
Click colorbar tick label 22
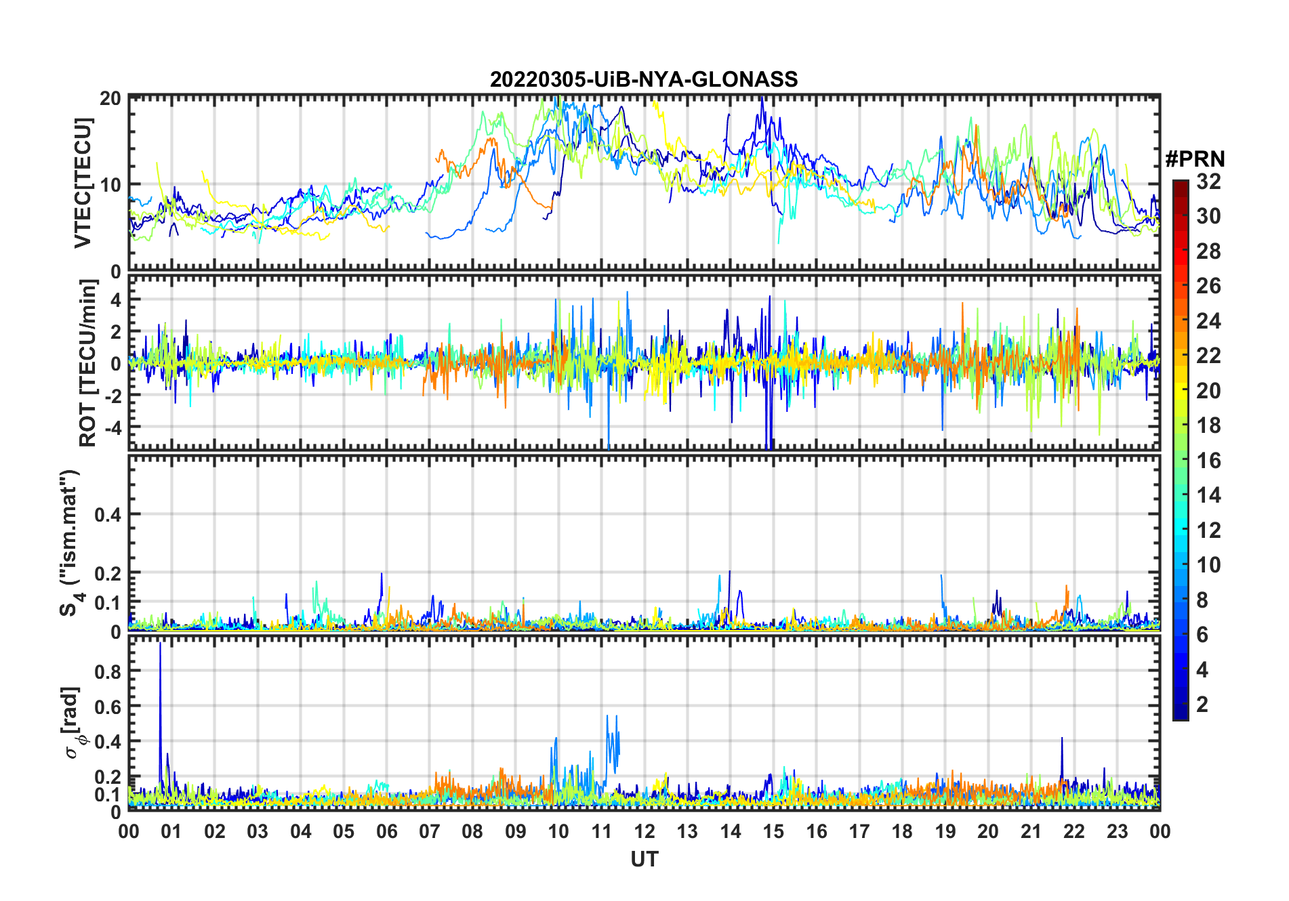point(1208,356)
